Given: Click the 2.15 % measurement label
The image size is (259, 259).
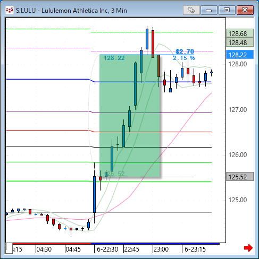Looking at the screenshot, I should point(183,58).
